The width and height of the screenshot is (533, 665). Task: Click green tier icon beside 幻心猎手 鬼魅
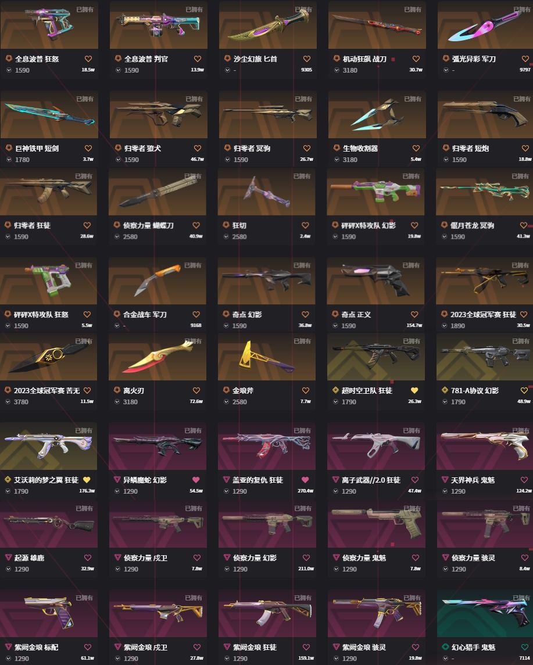(x=445, y=647)
